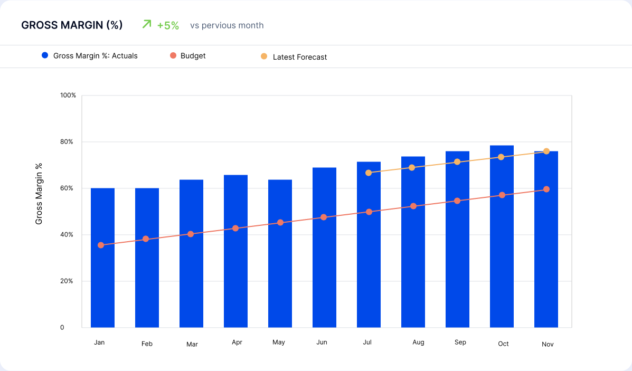
Task: Select the GROSS MARGIN (%) header tab
Action: pyautogui.click(x=71, y=24)
